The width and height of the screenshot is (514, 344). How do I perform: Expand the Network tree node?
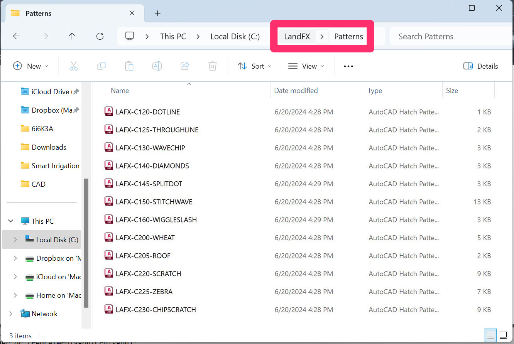pos(10,314)
